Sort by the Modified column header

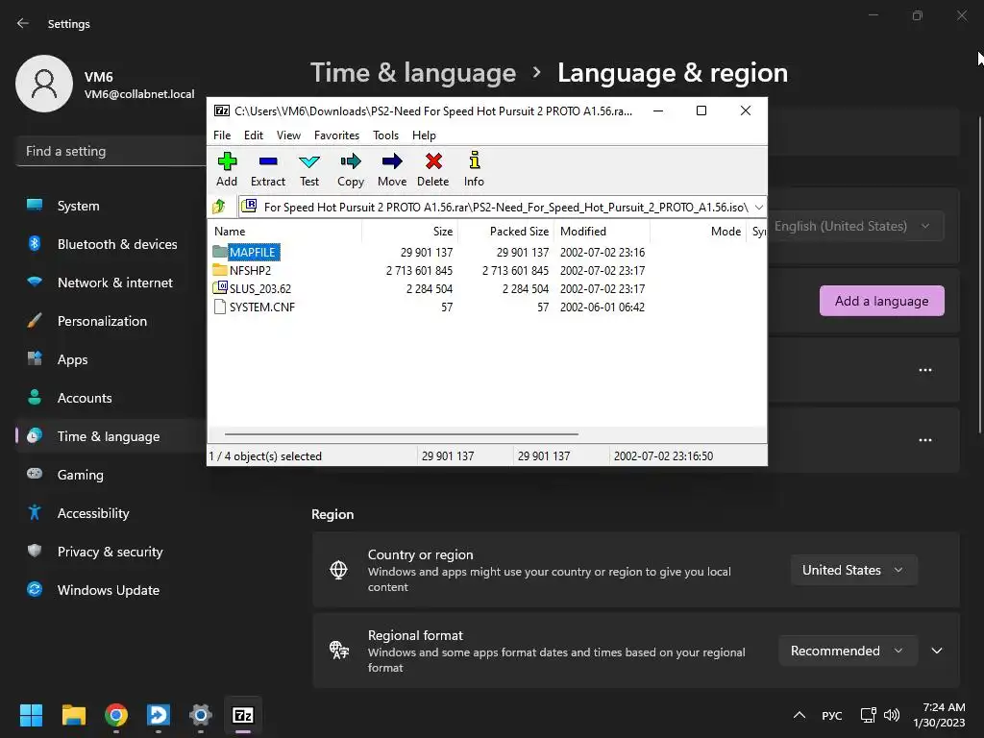pyautogui.click(x=602, y=231)
